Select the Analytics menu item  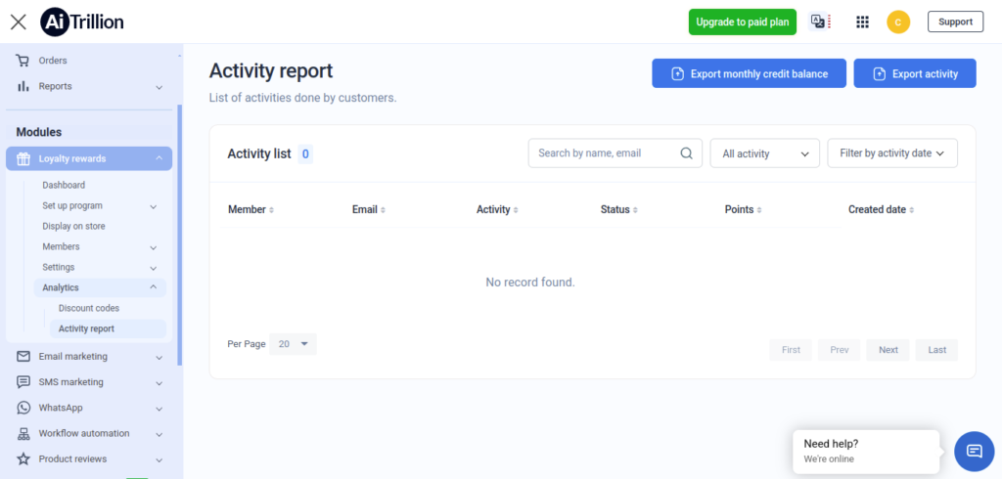101,288
